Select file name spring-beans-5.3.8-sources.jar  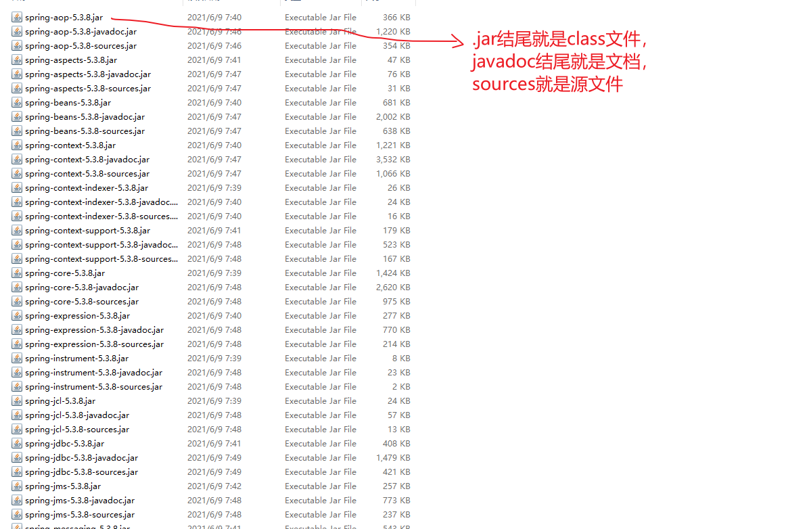85,131
